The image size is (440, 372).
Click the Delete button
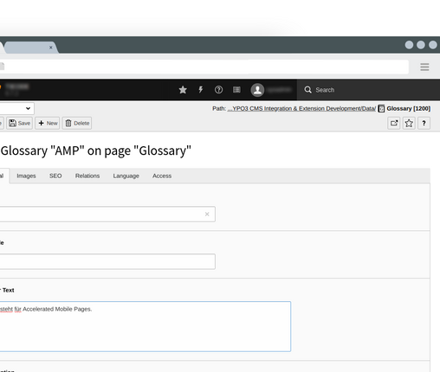77,123
